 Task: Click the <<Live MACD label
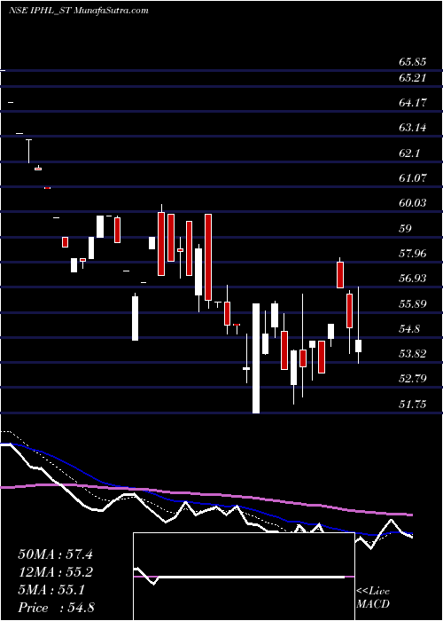373,598
